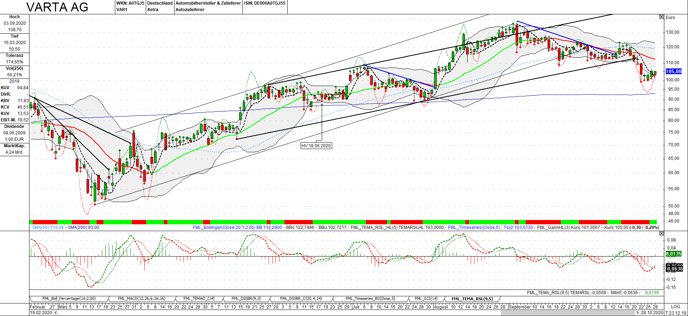688x316 pixels.
Task: Click the highlighted 105,00 current price label
Action: (x=674, y=71)
